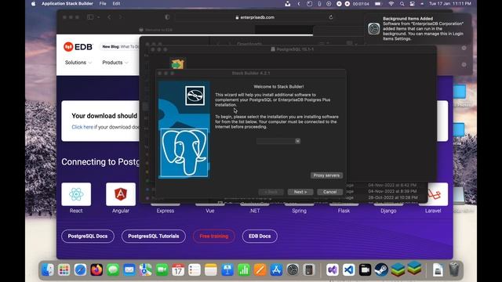
Task: Open the installation selection dropdown in Stack Builder
Action: point(278,141)
